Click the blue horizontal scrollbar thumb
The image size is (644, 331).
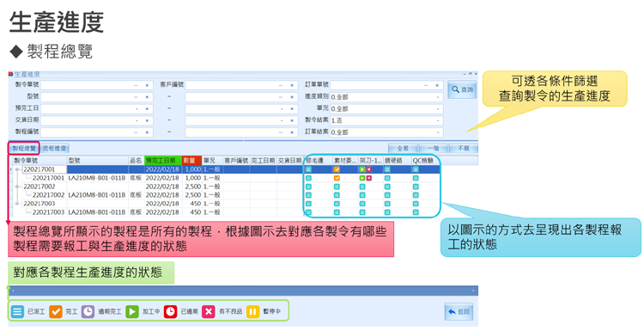pyautogui.click(x=243, y=291)
